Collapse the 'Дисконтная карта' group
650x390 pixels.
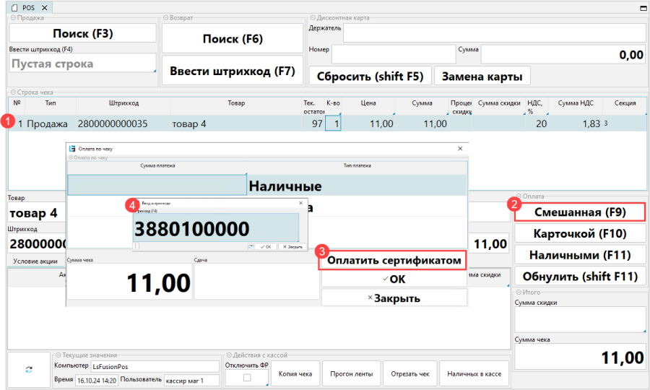coord(312,17)
